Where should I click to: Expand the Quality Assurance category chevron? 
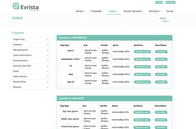coord(47,61)
